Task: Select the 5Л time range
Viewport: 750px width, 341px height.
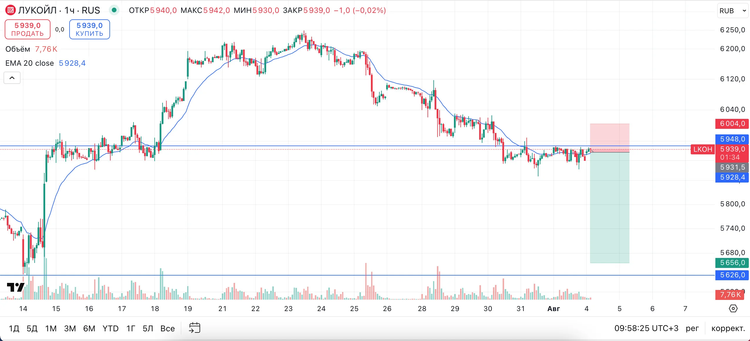Action: tap(148, 328)
